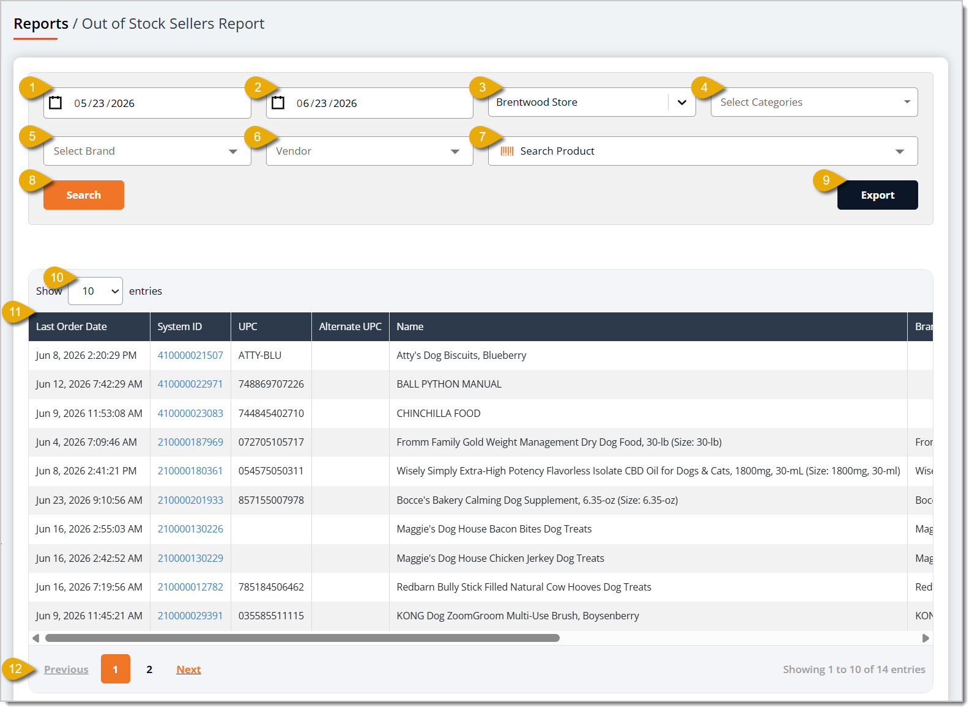Click the start date field 05/23/2026
The height and width of the screenshot is (711, 972).
click(x=147, y=103)
